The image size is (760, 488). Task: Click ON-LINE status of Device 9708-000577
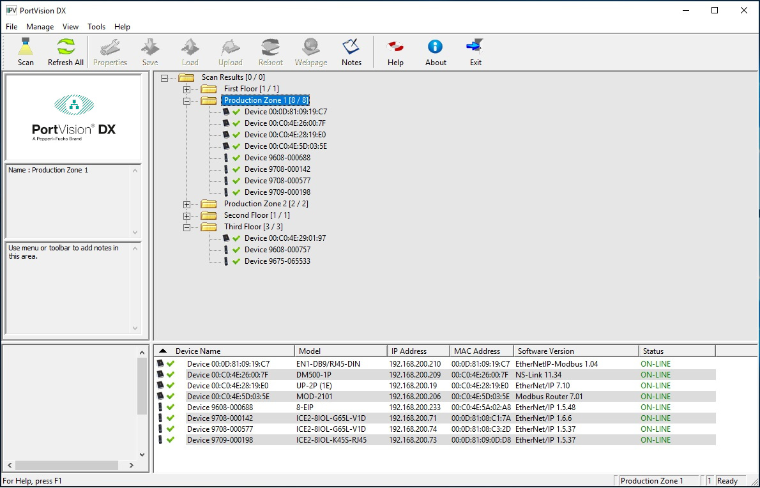click(x=655, y=429)
